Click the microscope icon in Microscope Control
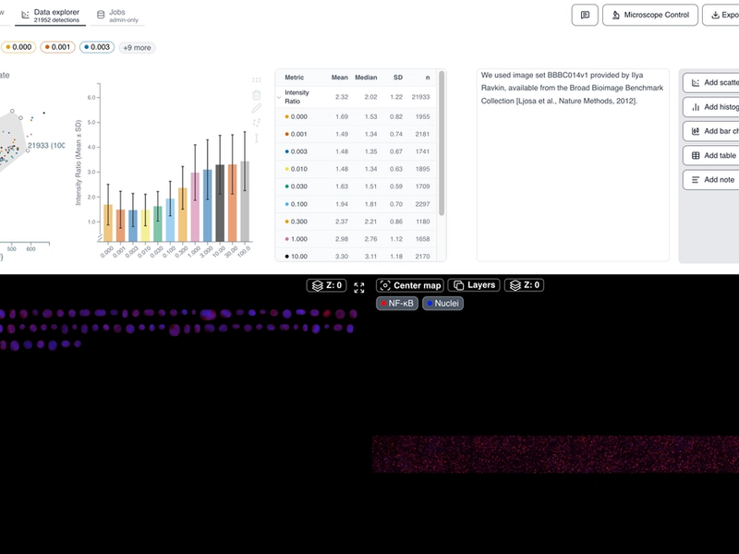The image size is (739, 554). 616,15
